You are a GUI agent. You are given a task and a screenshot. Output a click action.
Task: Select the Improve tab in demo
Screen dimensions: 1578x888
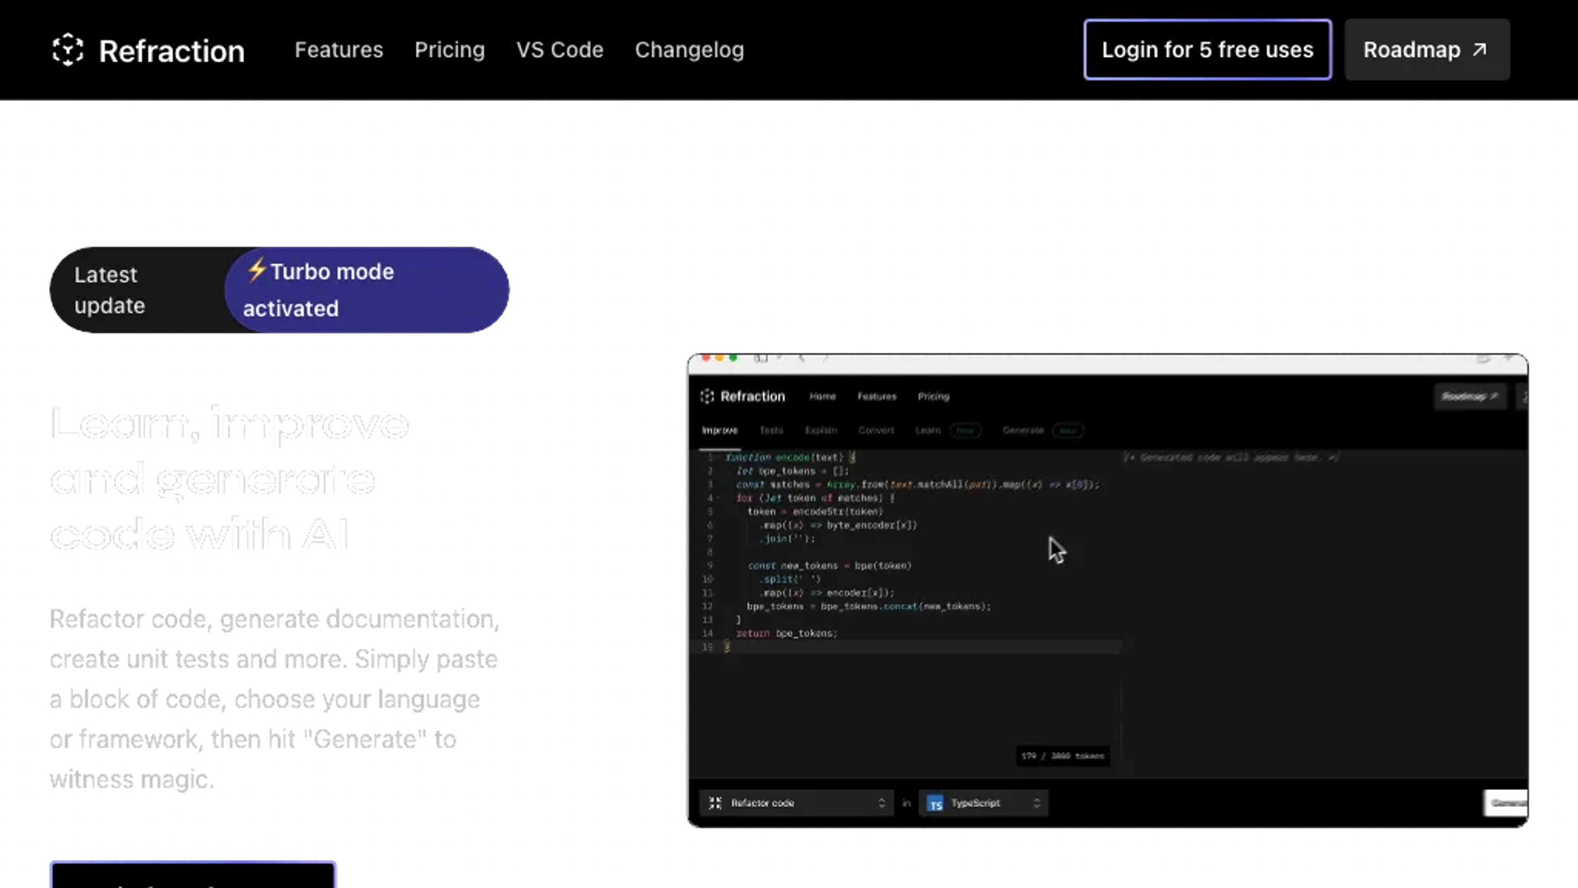(720, 430)
